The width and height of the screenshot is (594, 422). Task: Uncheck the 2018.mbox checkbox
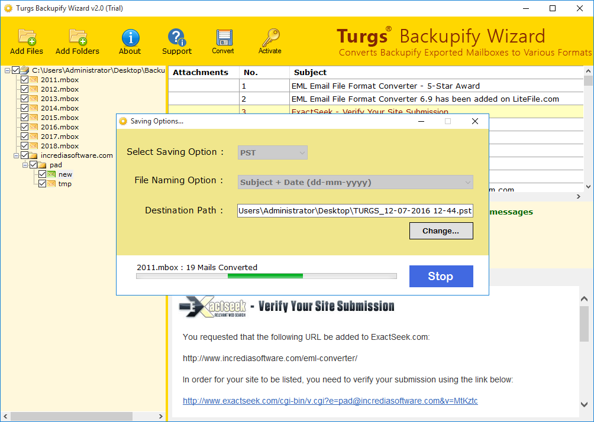25,146
